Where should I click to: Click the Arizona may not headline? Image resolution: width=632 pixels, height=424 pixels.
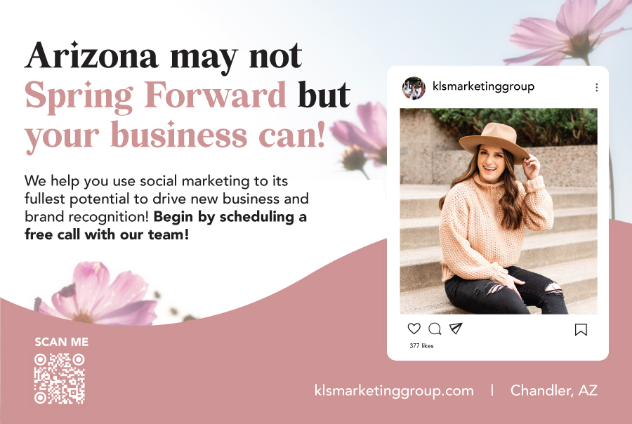tap(163, 56)
